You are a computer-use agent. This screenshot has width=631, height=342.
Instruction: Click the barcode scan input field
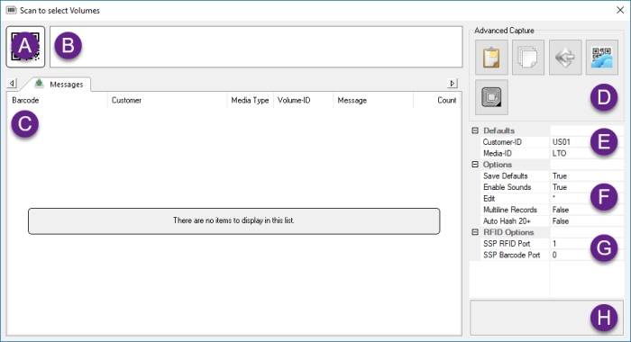tap(256, 47)
